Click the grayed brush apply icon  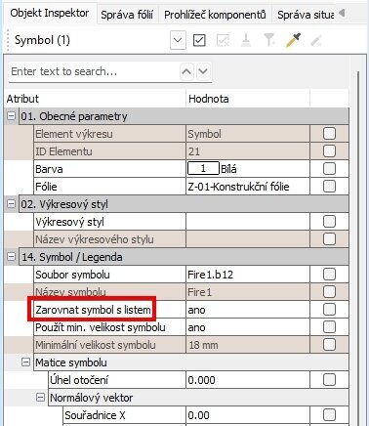coord(246,40)
